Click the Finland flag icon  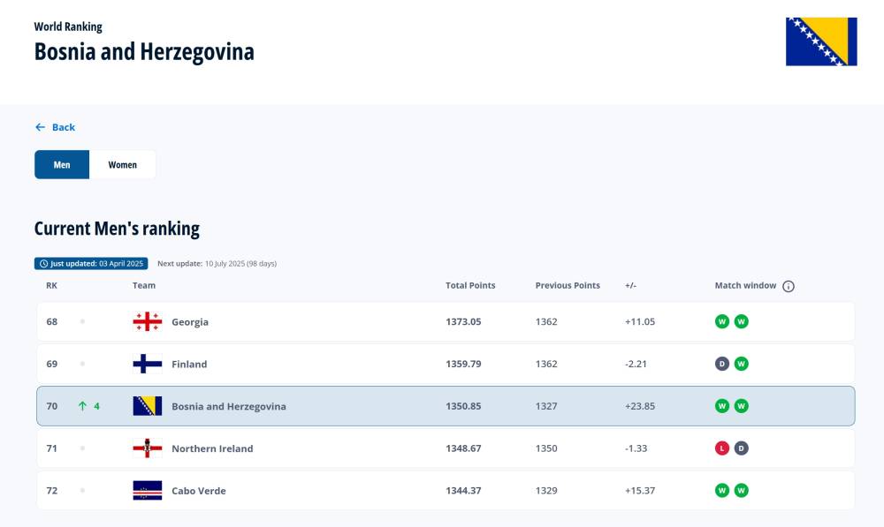(147, 365)
